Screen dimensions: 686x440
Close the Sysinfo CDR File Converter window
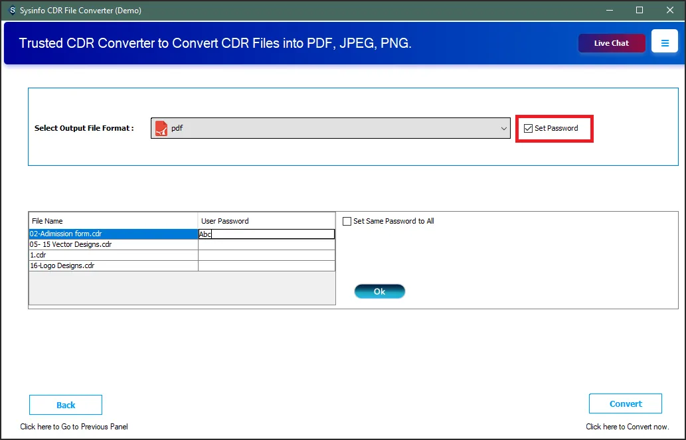pos(670,10)
